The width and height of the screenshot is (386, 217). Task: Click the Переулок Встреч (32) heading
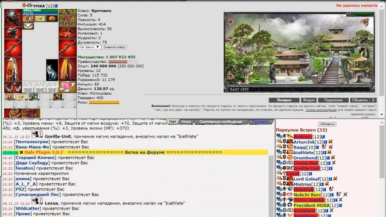[302, 130]
